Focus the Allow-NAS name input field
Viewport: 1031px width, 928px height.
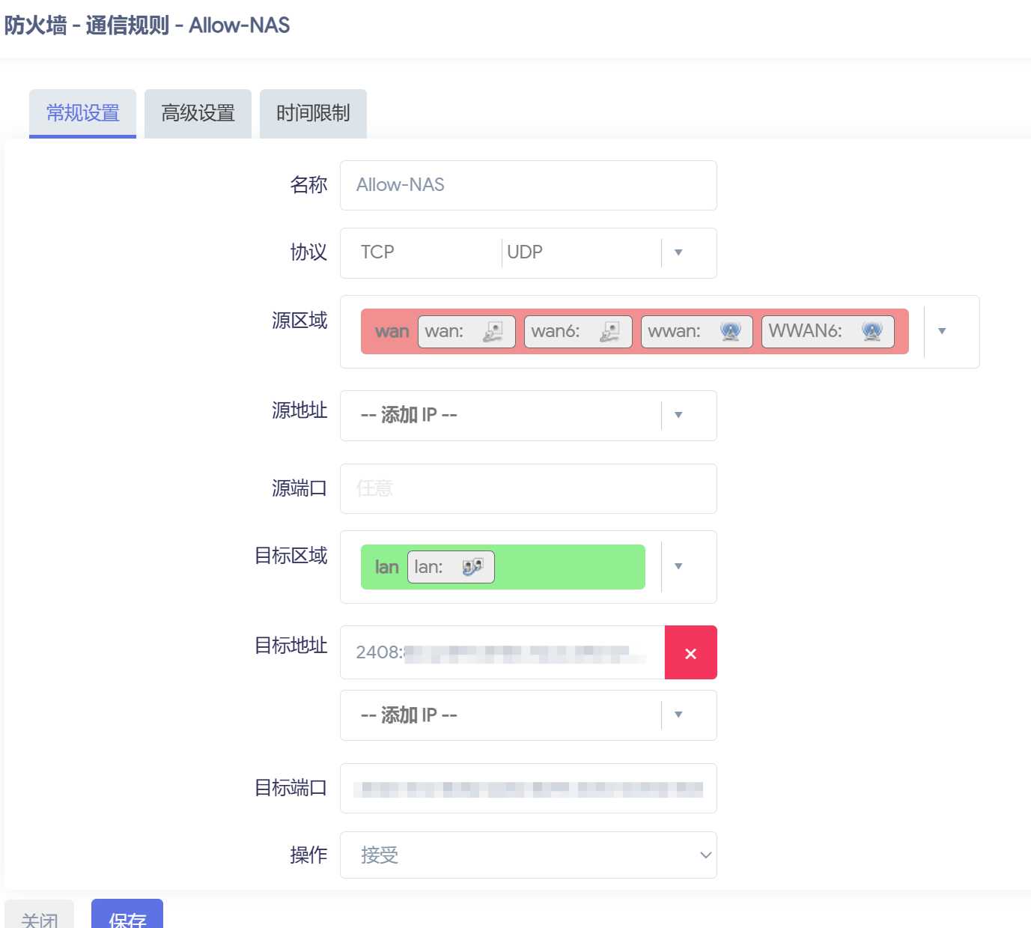coord(528,185)
